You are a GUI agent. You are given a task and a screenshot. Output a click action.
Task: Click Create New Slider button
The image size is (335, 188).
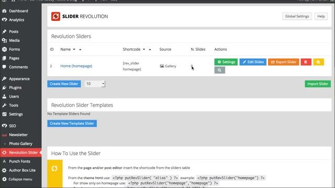pos(64,84)
